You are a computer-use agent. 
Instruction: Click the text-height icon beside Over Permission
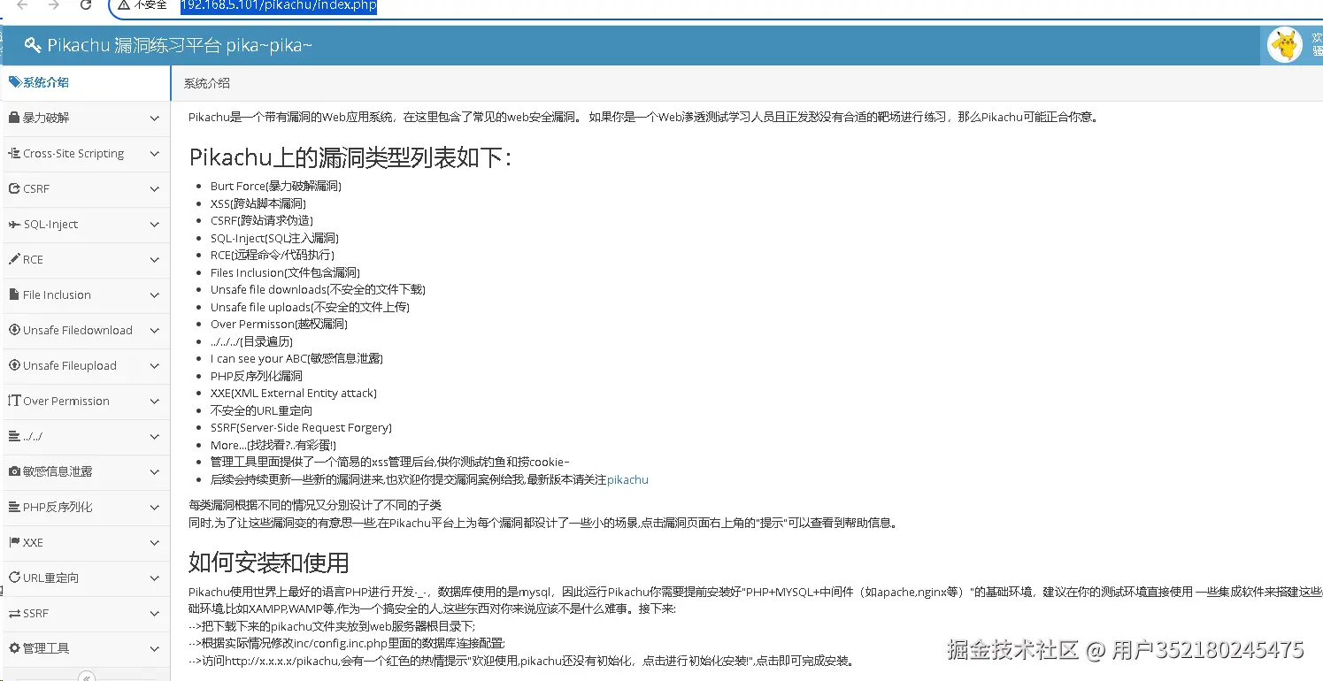coord(14,401)
